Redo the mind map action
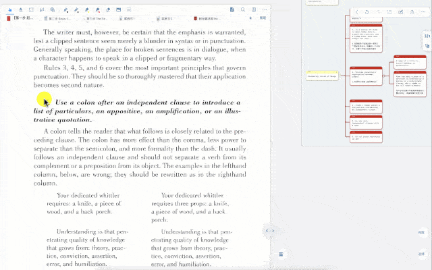This screenshot has width=432, height=270. (378, 12)
